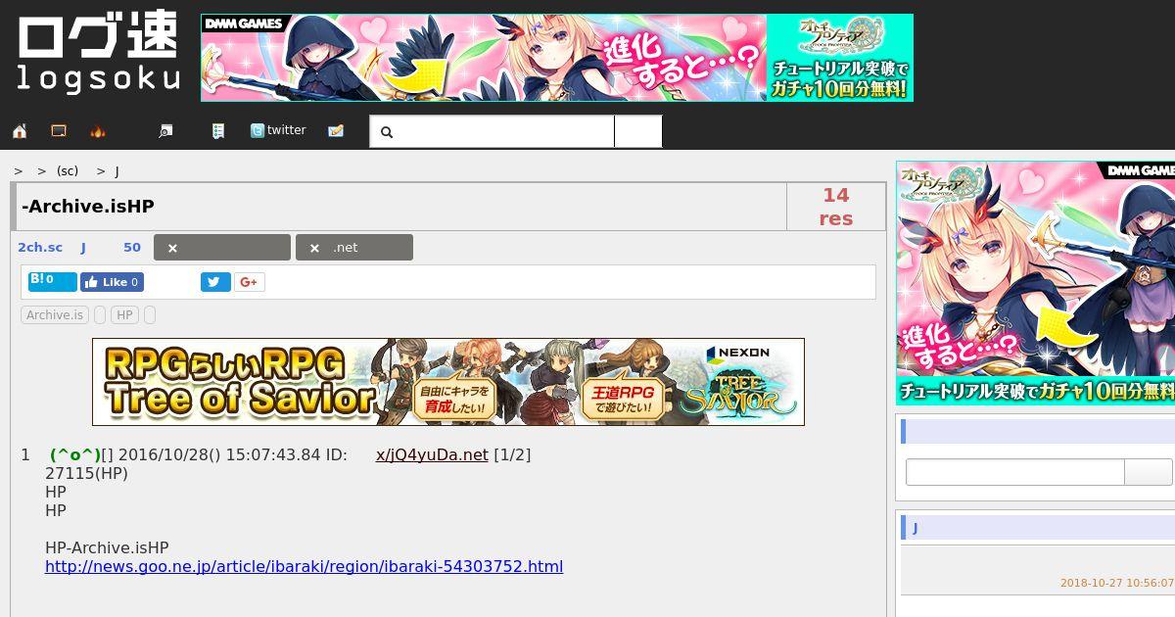
Task: Open the news.goo.ne.jp article link
Action: [304, 566]
